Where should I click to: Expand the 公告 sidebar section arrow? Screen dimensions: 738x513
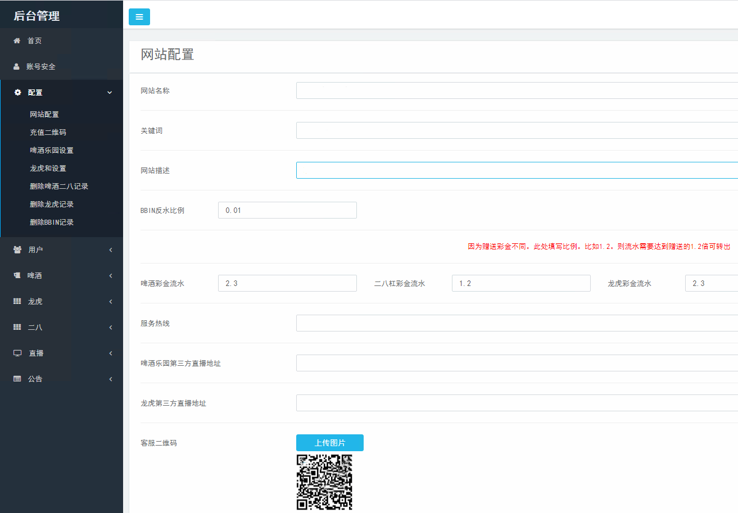(111, 379)
